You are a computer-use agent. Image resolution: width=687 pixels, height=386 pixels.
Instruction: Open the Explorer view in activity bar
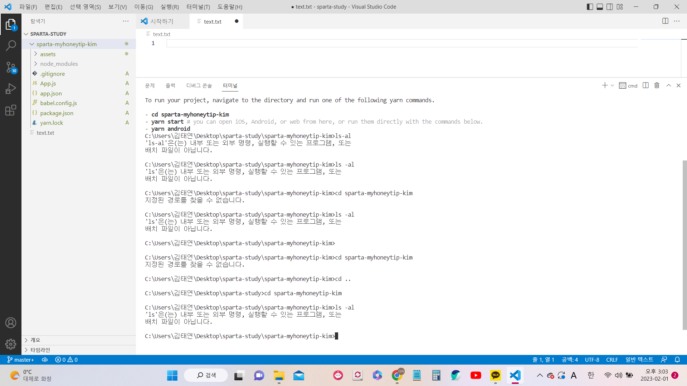11,24
